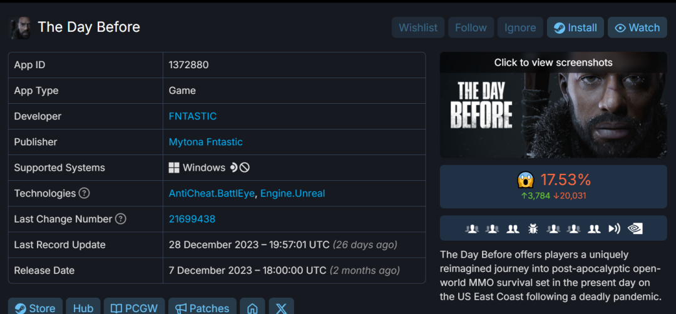Click The Day Before game avatar icon
The width and height of the screenshot is (676, 314).
(x=21, y=28)
